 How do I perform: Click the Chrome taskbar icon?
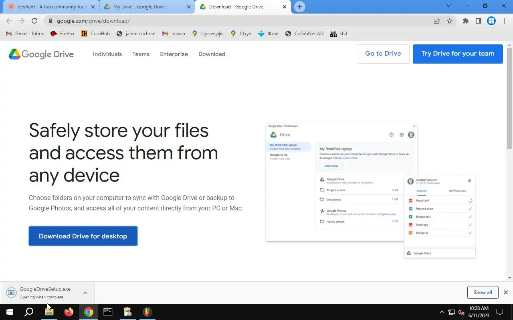click(x=89, y=312)
